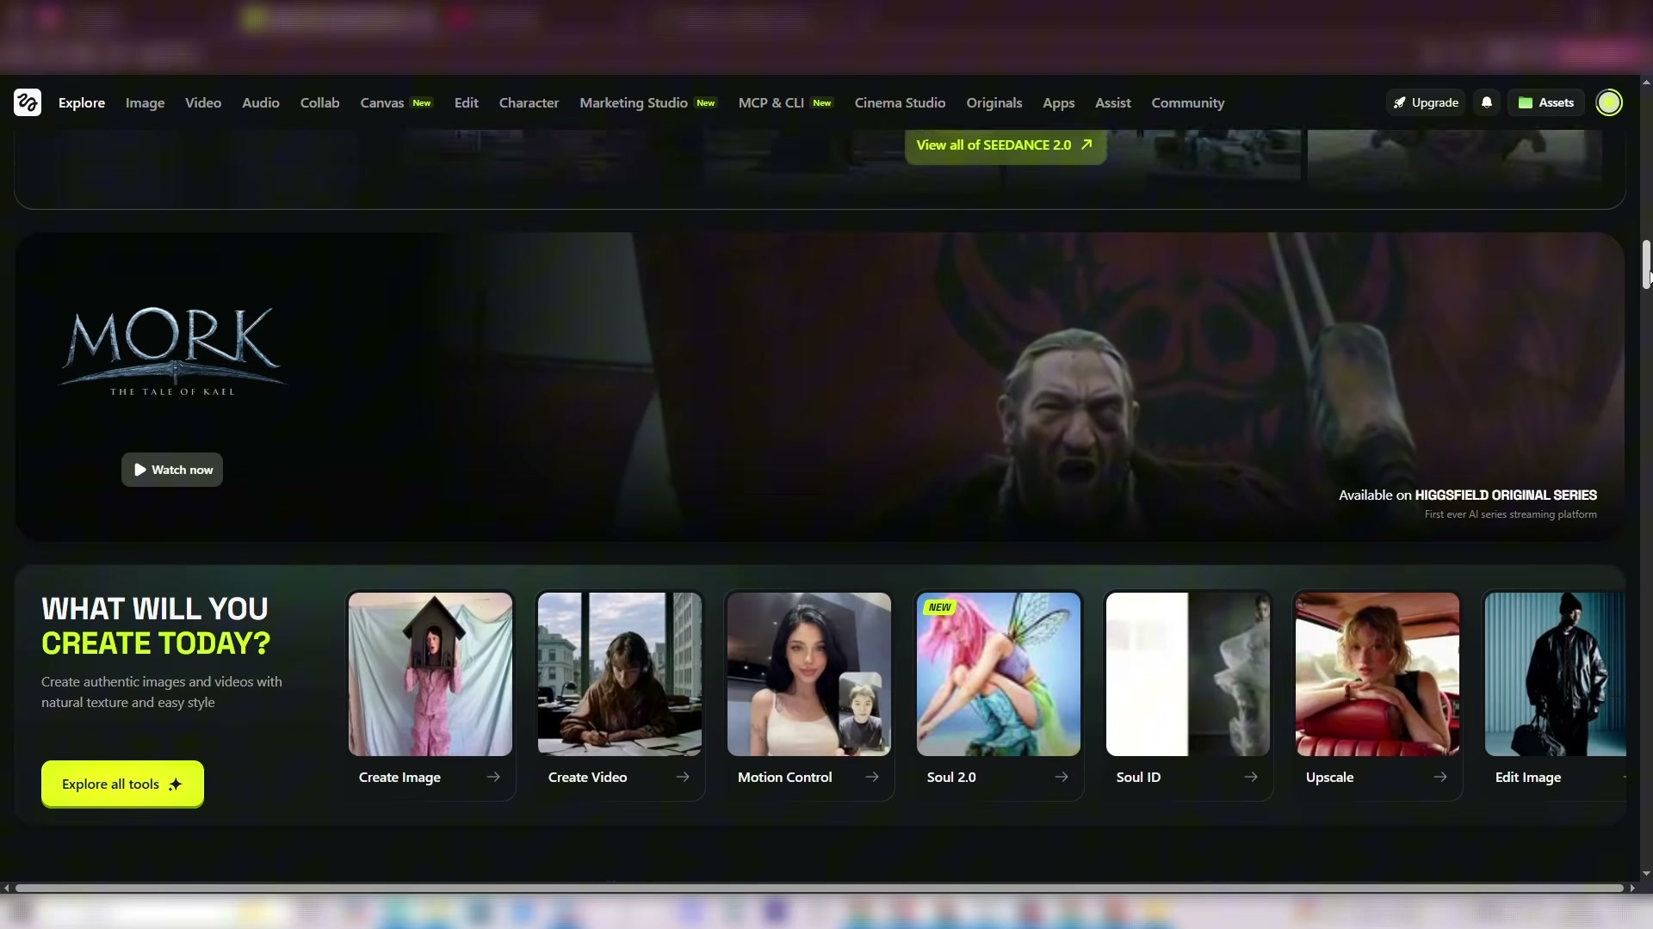Open the Video menu
Screen dimensions: 1653x929
(203, 102)
